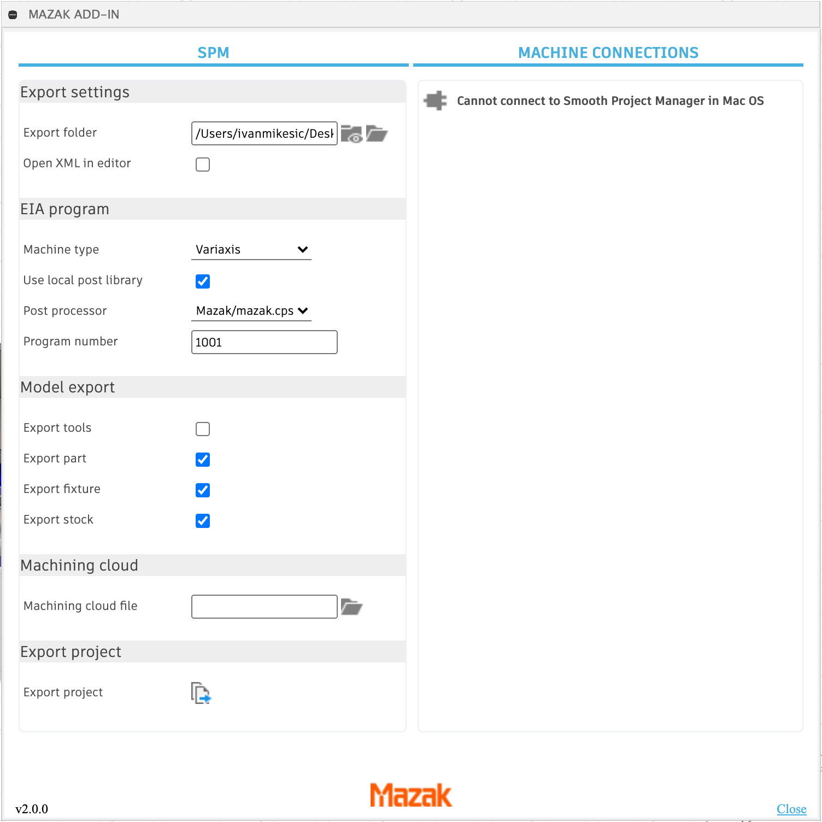
Task: Uncheck Use local post library
Action: point(203,281)
